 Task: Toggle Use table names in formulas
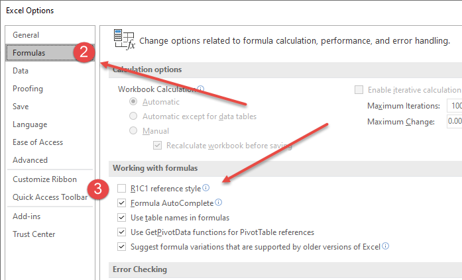click(x=122, y=218)
